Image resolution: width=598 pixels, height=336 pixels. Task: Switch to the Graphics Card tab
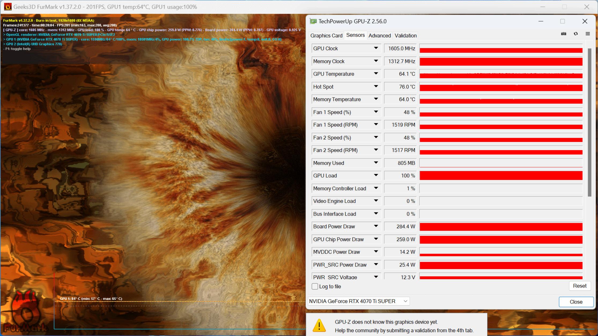pos(327,35)
